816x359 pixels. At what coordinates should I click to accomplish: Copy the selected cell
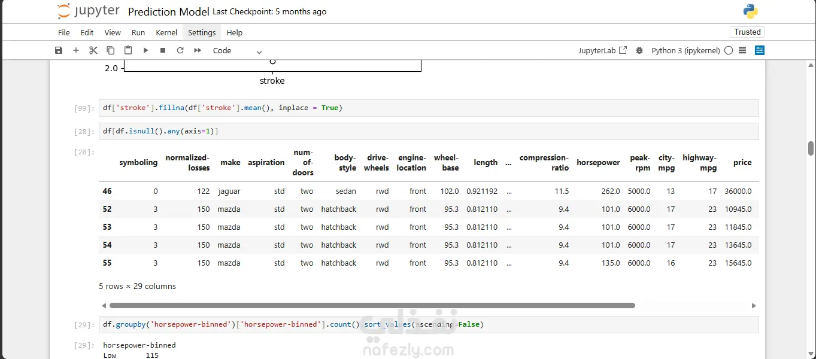(x=111, y=50)
